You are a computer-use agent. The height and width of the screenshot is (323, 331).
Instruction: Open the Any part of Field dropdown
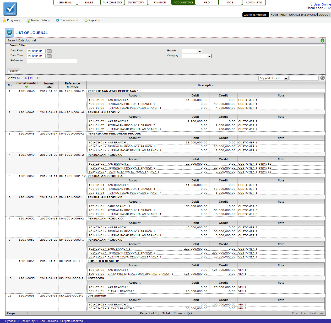pos(286,78)
